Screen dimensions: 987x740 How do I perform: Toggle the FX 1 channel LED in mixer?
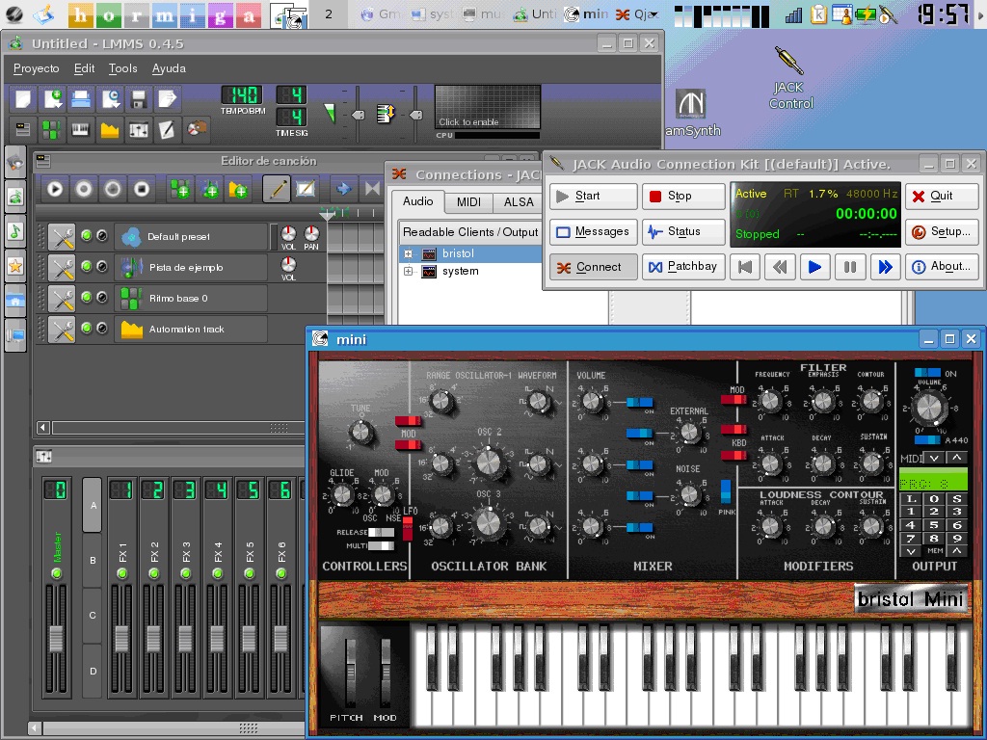[x=122, y=573]
